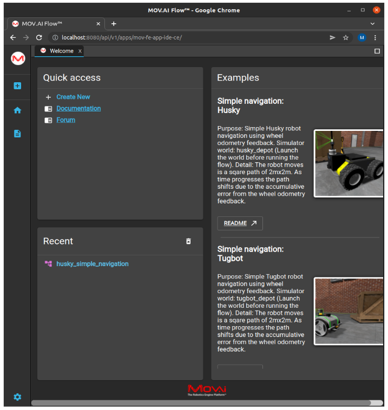Open the Forum link
This screenshot has height=410, width=388.
pos(65,120)
